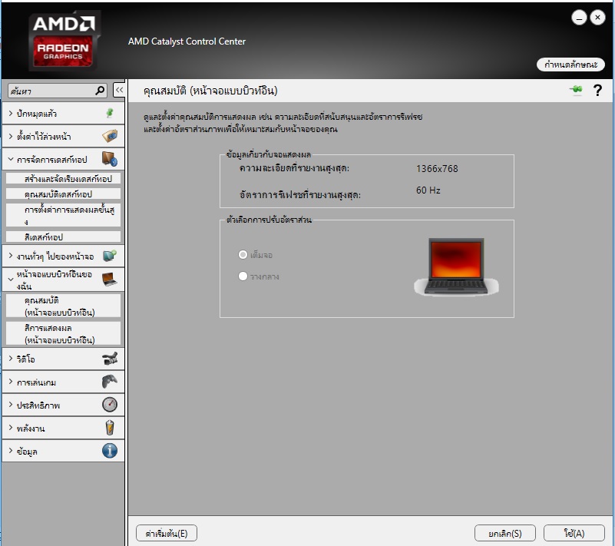The width and height of the screenshot is (615, 546).
Task: Select the เต็มจอ radio button
Action: tap(243, 254)
